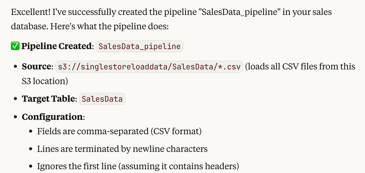
Task: Click the sub-bullet before "Fields are comma-separated"
Action: click(31, 131)
